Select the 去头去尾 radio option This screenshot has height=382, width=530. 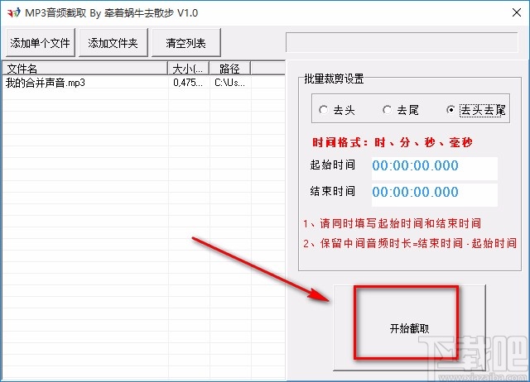tap(476, 110)
